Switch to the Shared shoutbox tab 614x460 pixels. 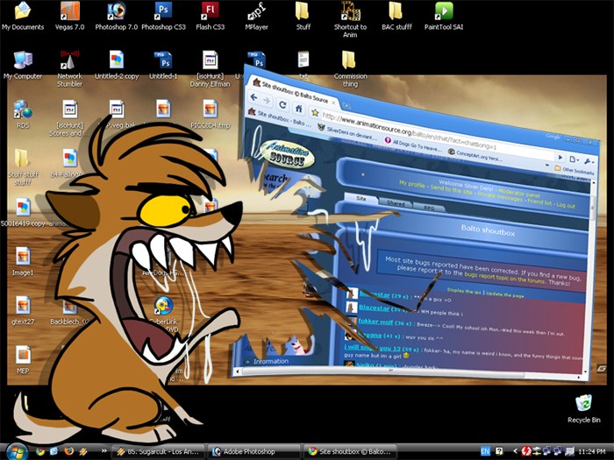(396, 203)
